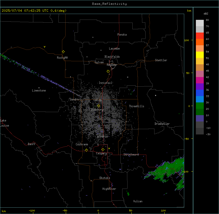Click the Lake Louise label

pos(5,123)
